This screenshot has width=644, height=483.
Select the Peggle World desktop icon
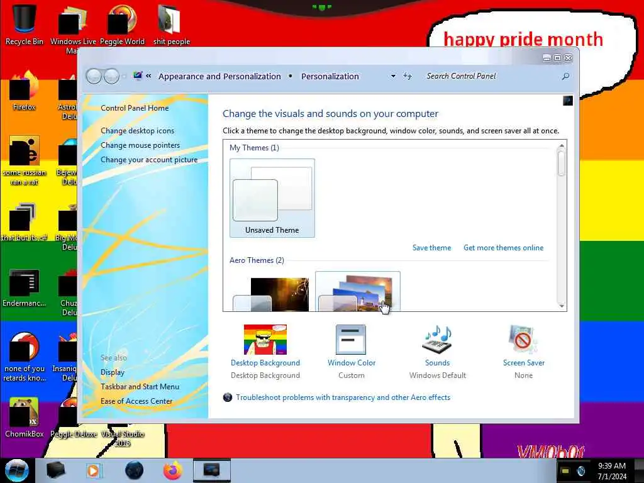point(122,25)
